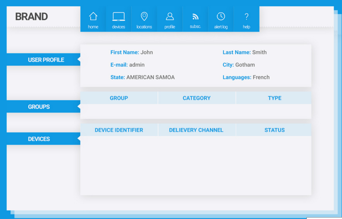The width and height of the screenshot is (342, 219).
Task: Open the alert log clock icon
Action: pos(221,17)
